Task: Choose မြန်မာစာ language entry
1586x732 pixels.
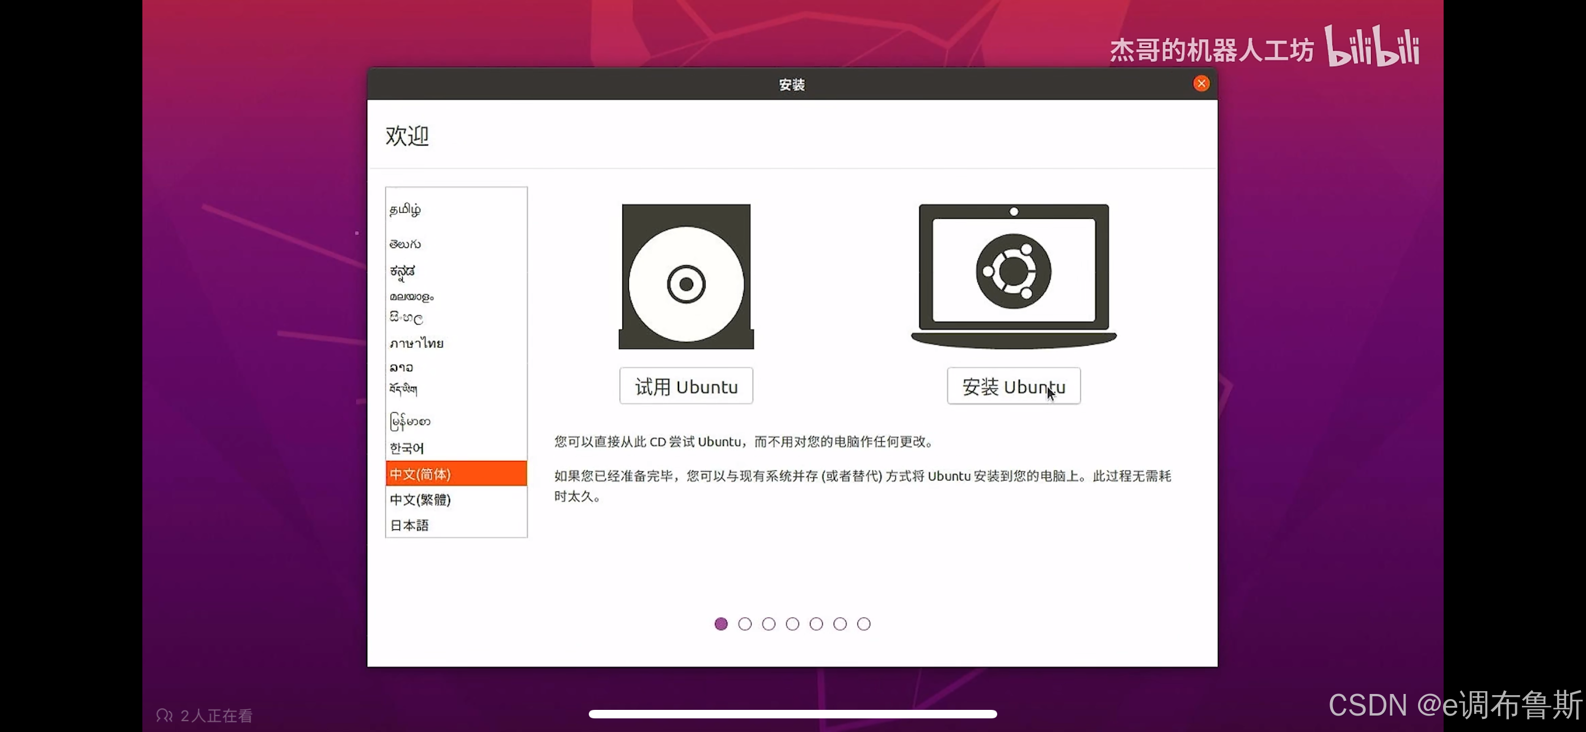Action: [x=456, y=422]
